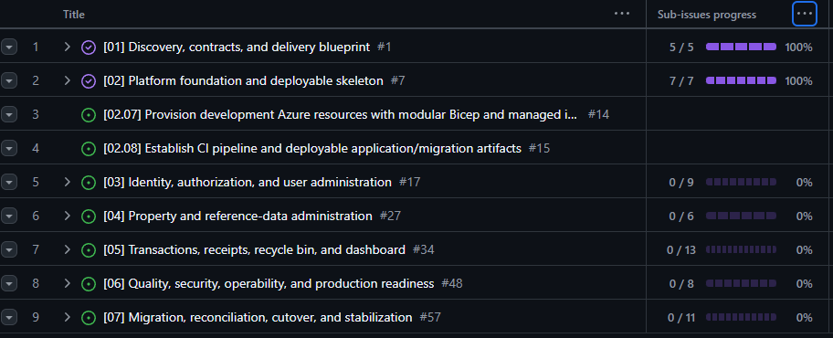
Task: Open issue [06] Quality, security, operability
Action: click(x=269, y=284)
